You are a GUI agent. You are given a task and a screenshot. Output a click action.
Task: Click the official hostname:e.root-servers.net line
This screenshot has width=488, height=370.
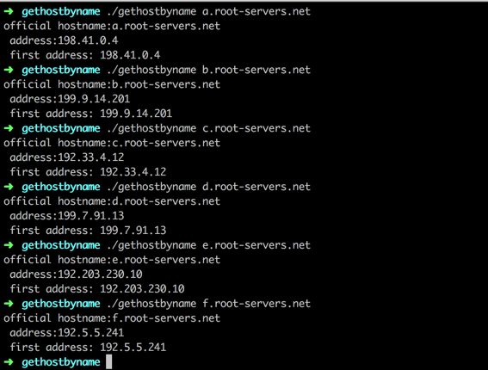pyautogui.click(x=112, y=260)
